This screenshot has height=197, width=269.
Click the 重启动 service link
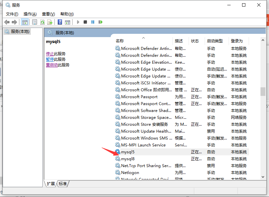tap(52, 65)
